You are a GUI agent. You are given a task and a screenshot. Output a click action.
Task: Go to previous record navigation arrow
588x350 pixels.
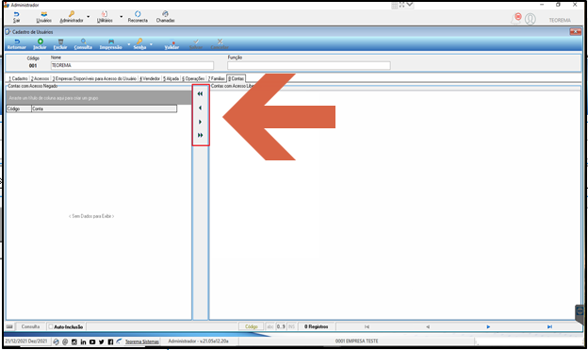(428, 326)
